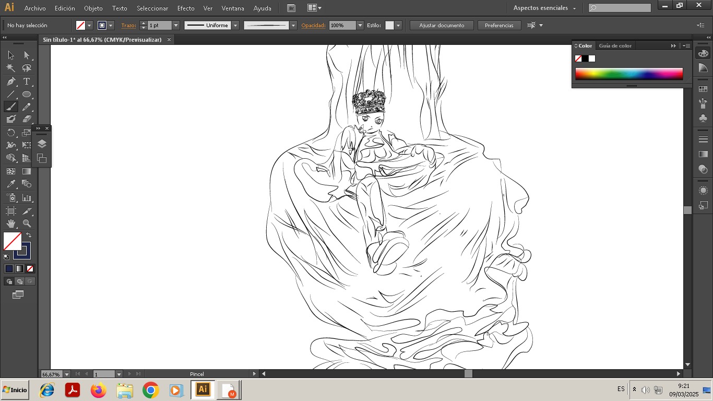The height and width of the screenshot is (401, 713).
Task: Choose the Symbol Sprayer tool
Action: pos(11,197)
